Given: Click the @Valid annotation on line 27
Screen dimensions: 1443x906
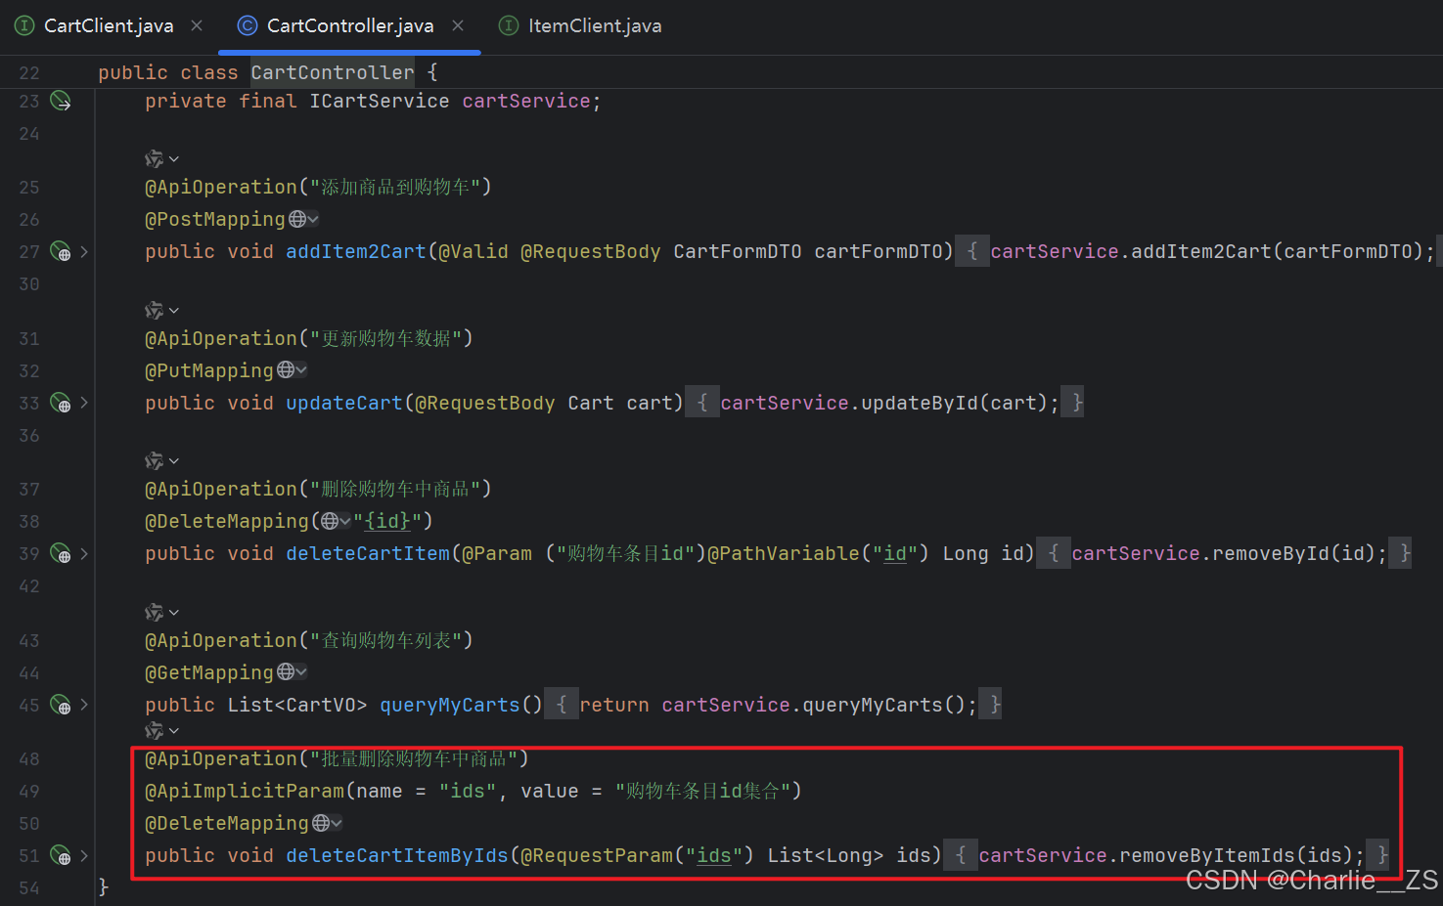Looking at the screenshot, I should [473, 252].
